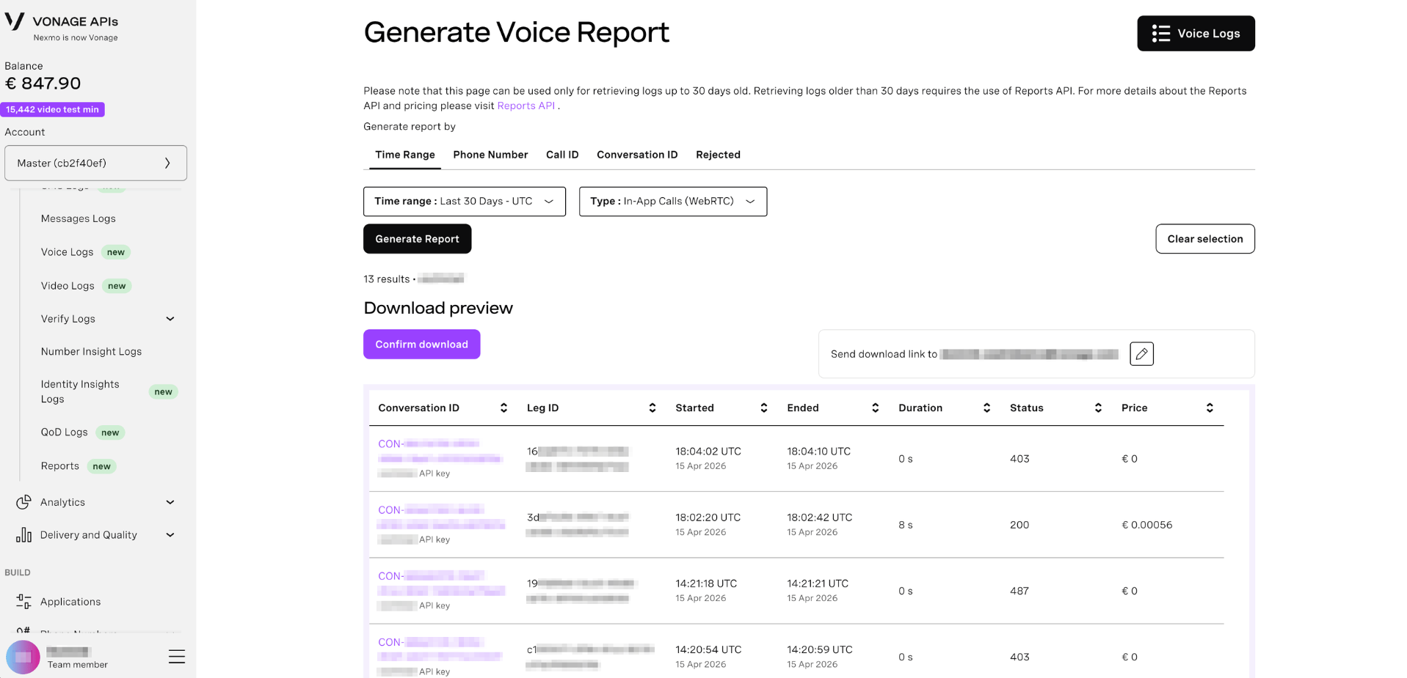Click the Analytics pie chart icon
The height and width of the screenshot is (678, 1407).
[x=23, y=502]
